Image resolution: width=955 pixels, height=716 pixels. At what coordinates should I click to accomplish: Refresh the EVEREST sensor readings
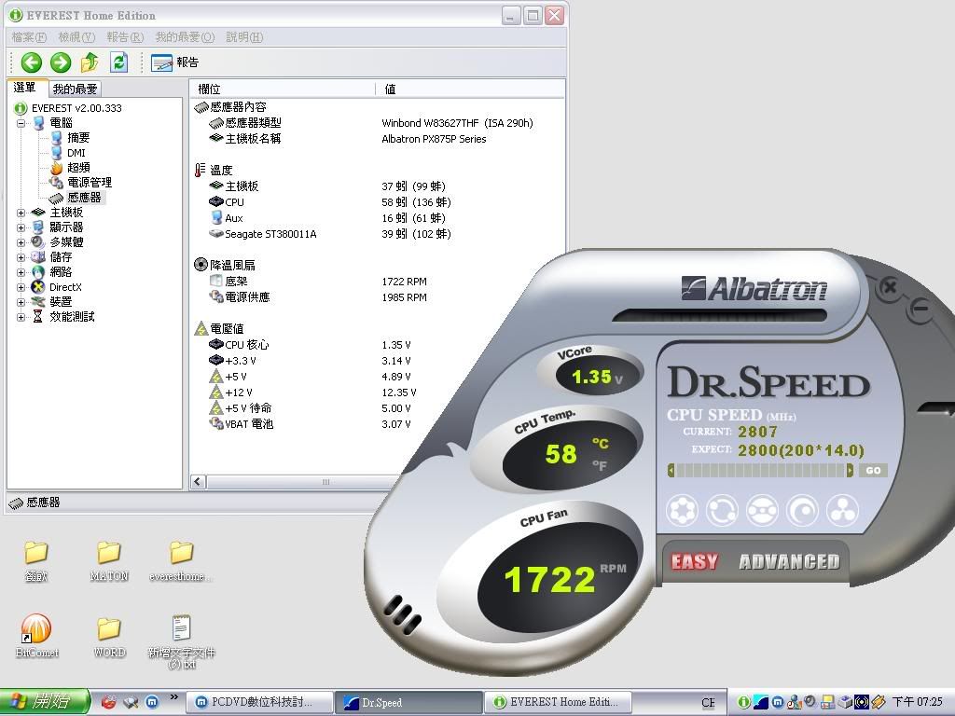coord(118,62)
